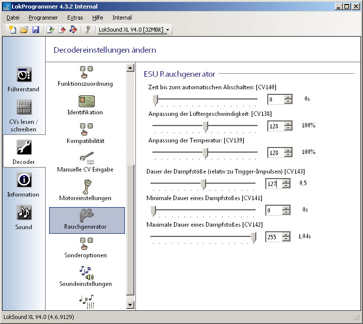363x324 pixels.
Task: Open Funktionszuordnung settings icon
Action: [x=86, y=72]
